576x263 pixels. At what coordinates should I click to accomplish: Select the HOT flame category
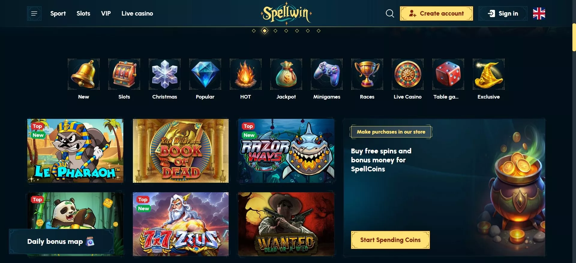tap(245, 74)
